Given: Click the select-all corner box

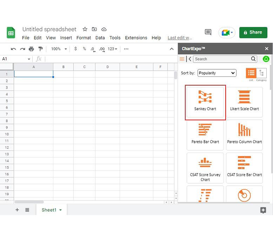Looking at the screenshot, I should pos(7,67).
